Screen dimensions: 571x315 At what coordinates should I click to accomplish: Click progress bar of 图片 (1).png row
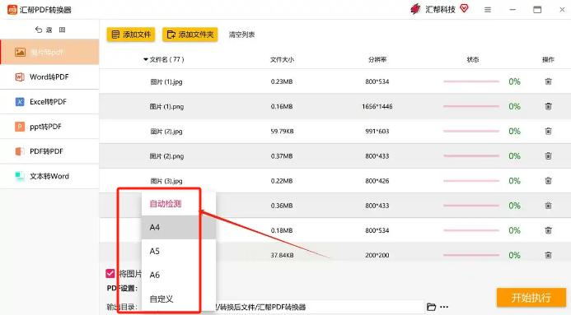(x=471, y=106)
